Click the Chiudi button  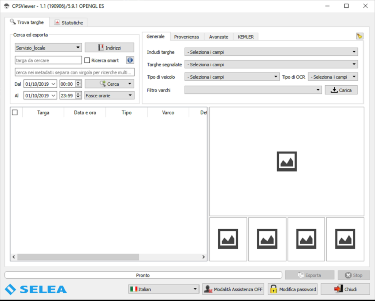pyautogui.click(x=345, y=289)
